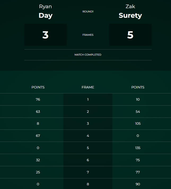Click Surety's 90 points in frame 8

click(138, 184)
